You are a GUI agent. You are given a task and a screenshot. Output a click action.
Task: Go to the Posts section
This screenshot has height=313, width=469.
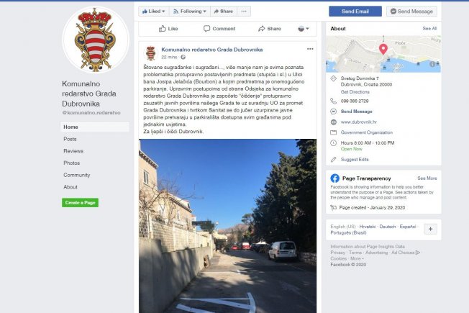click(70, 139)
